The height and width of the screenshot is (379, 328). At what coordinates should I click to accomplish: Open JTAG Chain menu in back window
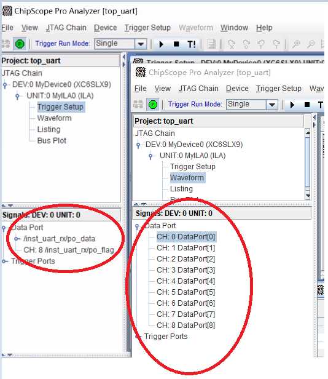click(x=66, y=28)
